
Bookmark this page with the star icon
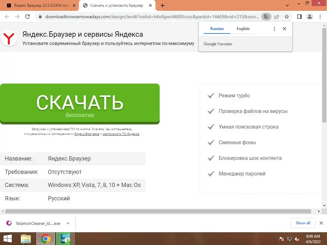287,17
